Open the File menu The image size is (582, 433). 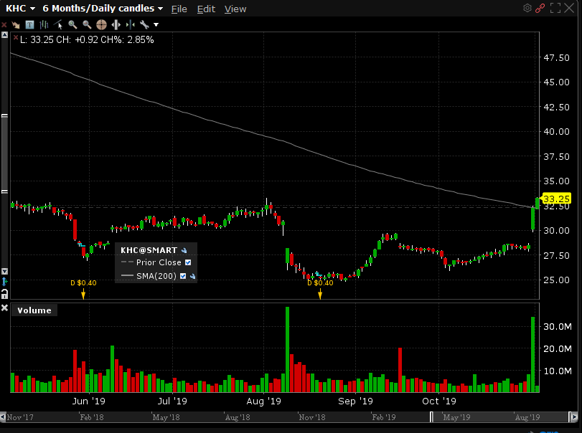(179, 9)
